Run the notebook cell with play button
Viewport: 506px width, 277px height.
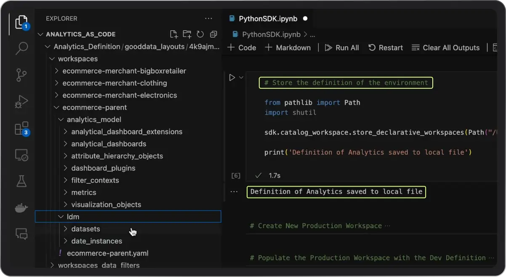click(232, 77)
